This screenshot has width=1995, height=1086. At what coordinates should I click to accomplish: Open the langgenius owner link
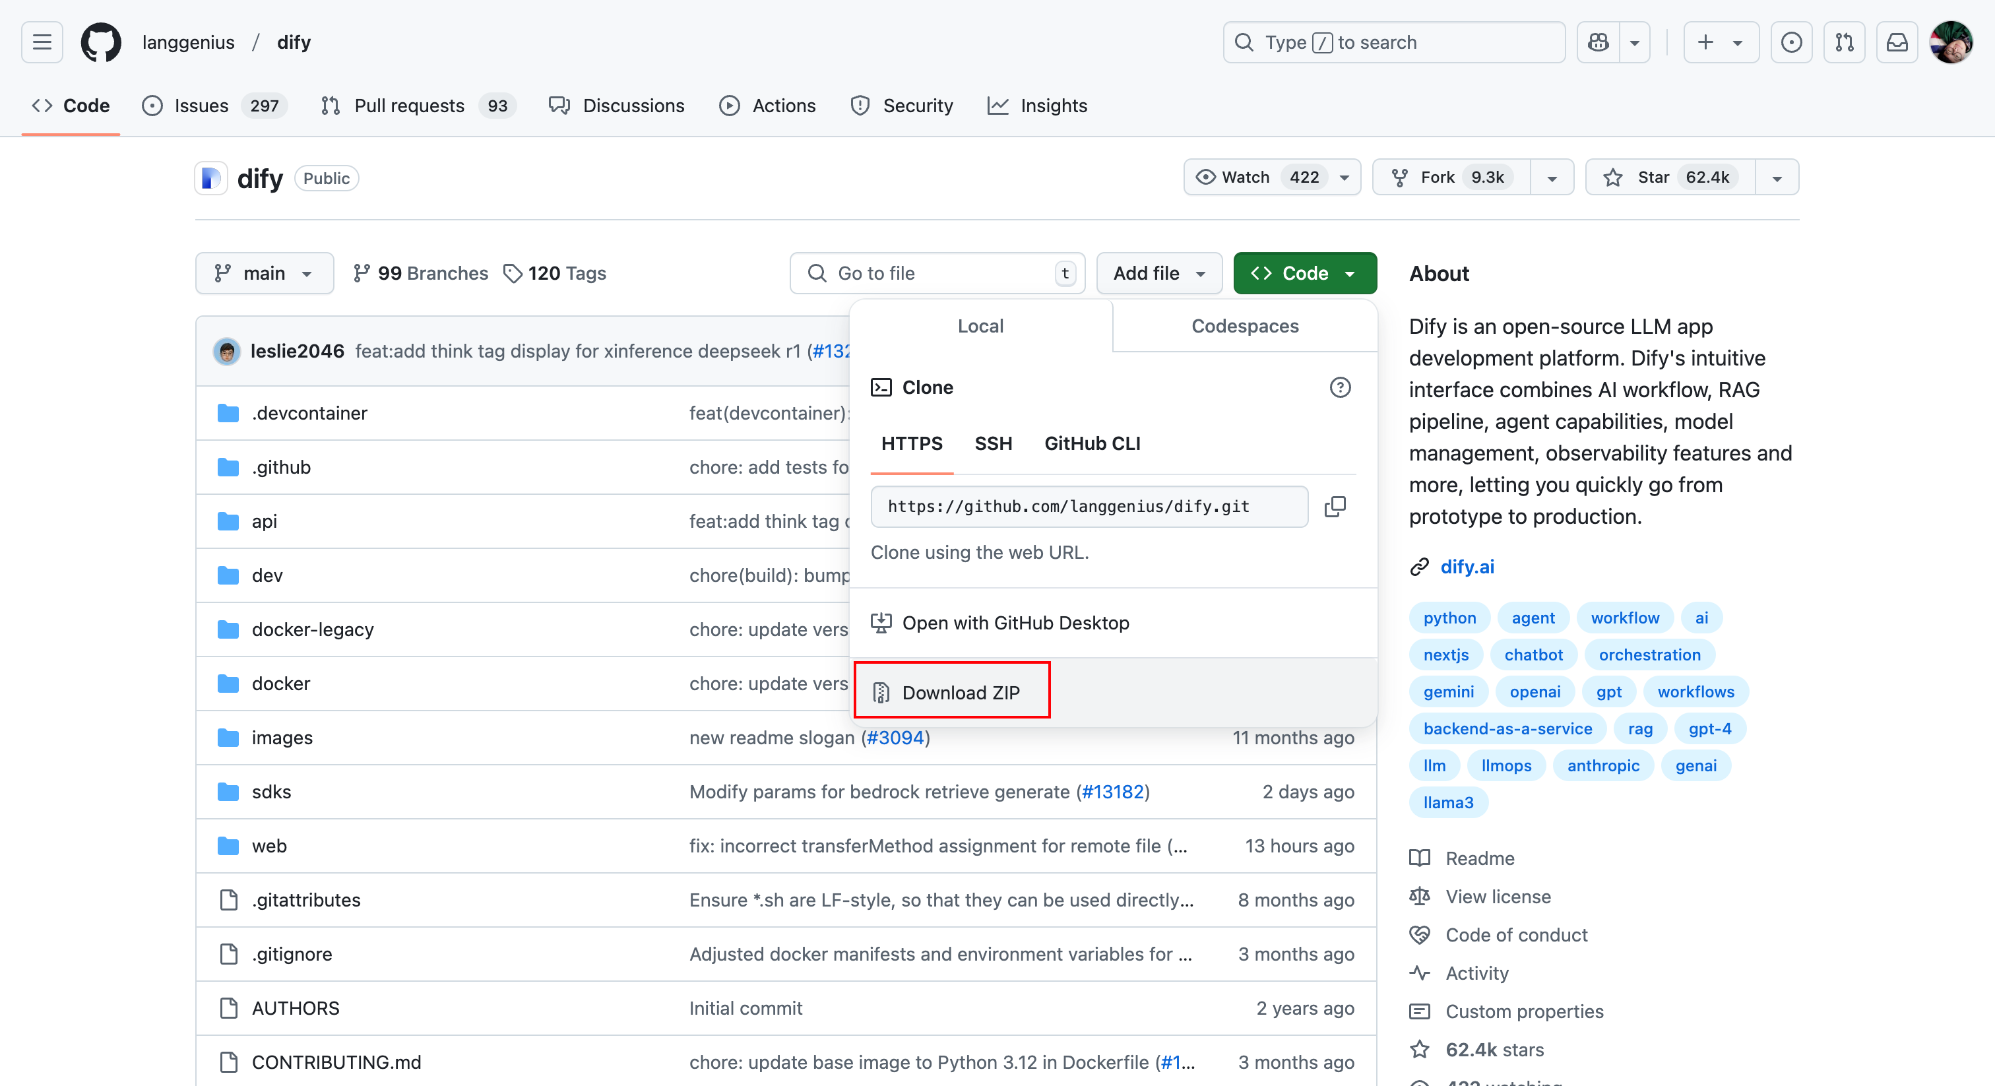tap(188, 42)
